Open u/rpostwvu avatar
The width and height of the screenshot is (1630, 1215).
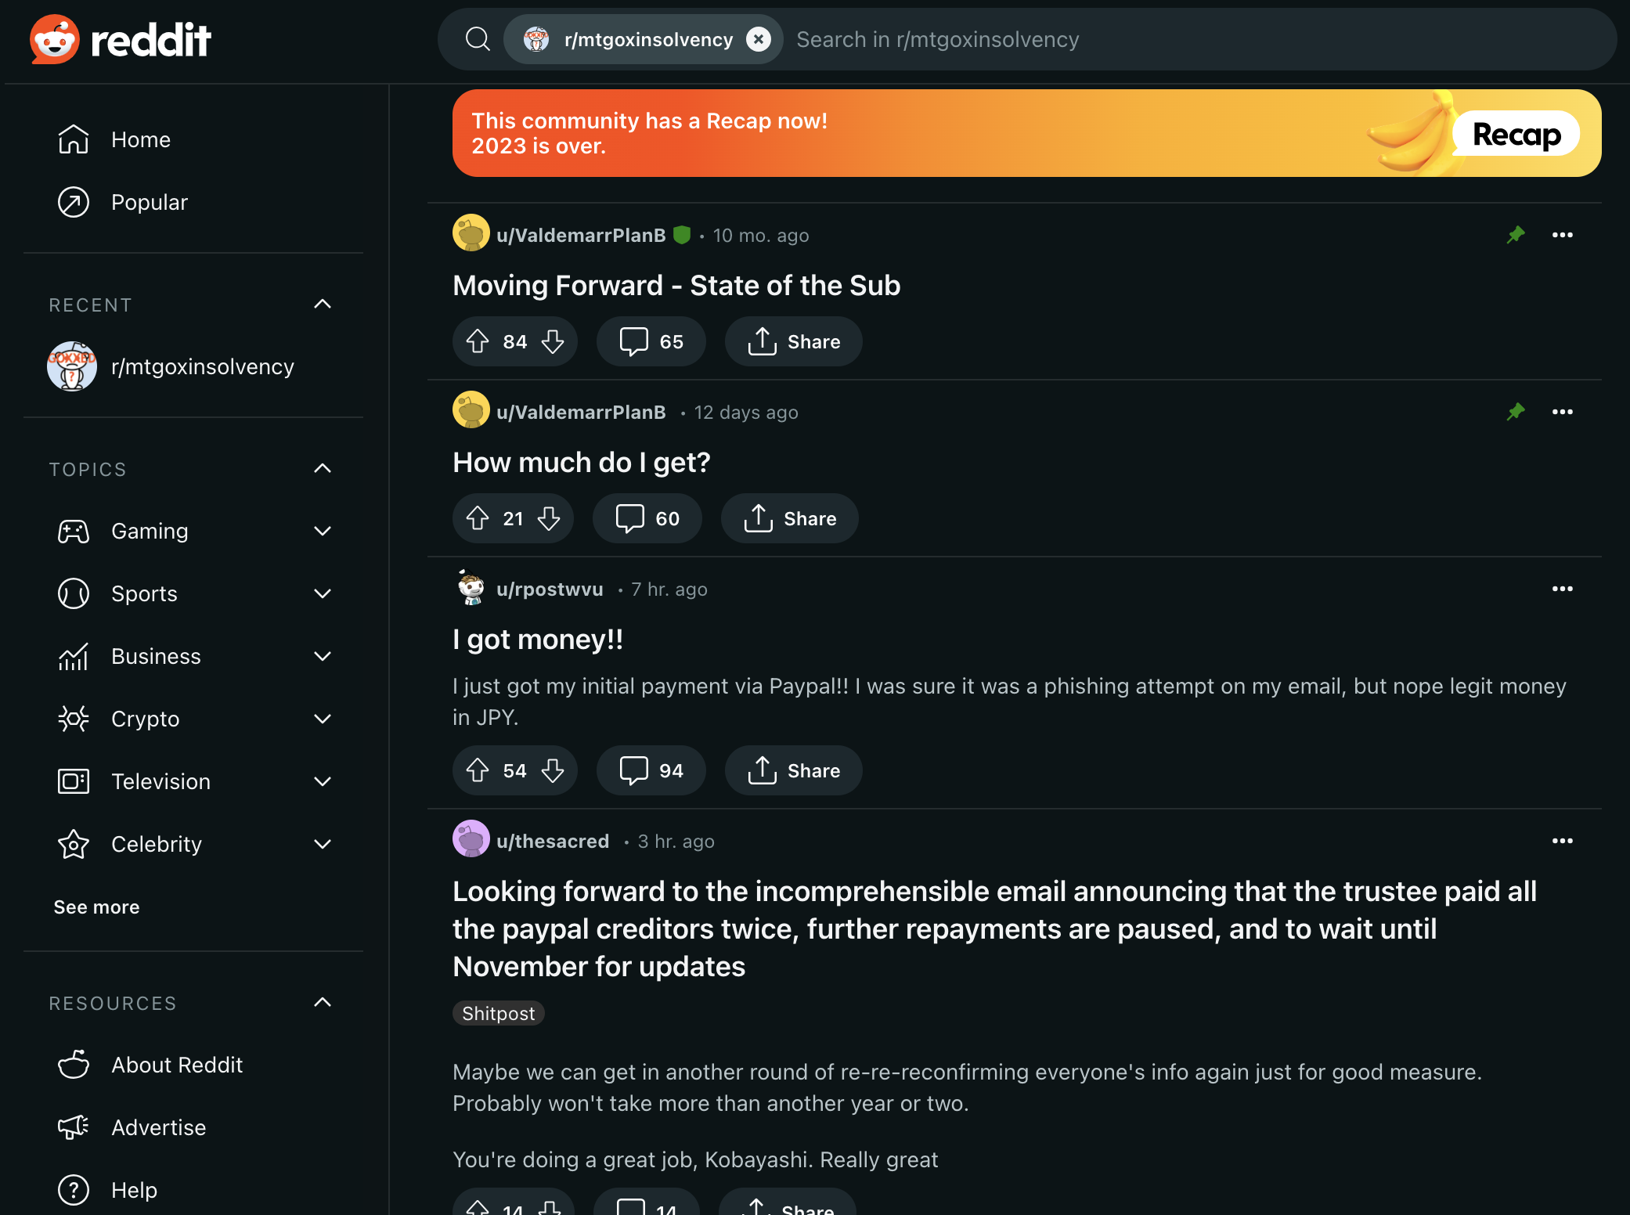tap(471, 589)
